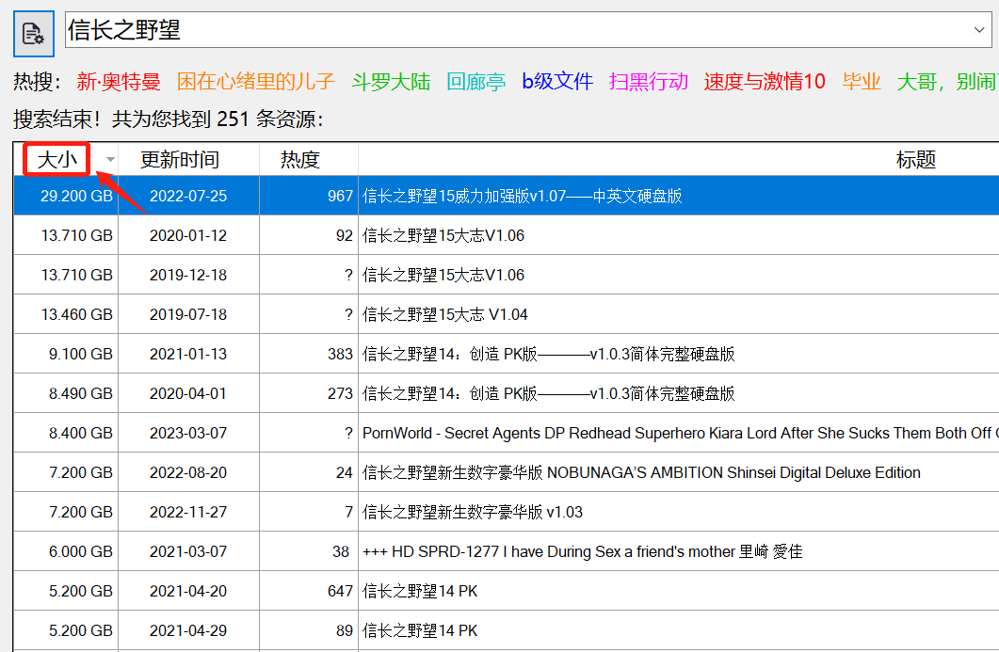
Task: Click the popularity value 967
Action: 340,196
